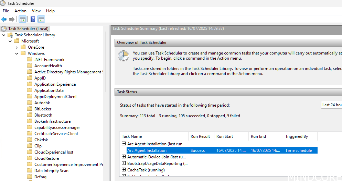Screen dimensions: 342x181
Task: Click the BitLocker folder icon
Action: [x=30, y=109]
